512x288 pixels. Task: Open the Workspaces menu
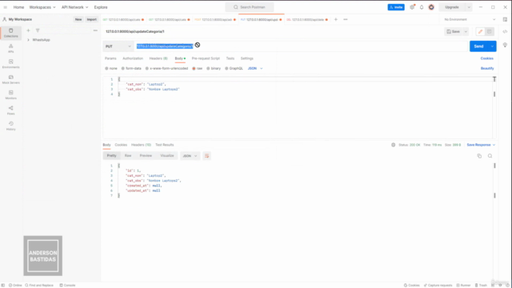click(42, 7)
